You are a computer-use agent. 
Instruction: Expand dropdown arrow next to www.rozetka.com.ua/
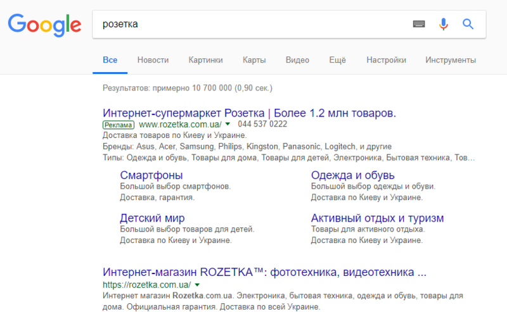[x=228, y=124]
